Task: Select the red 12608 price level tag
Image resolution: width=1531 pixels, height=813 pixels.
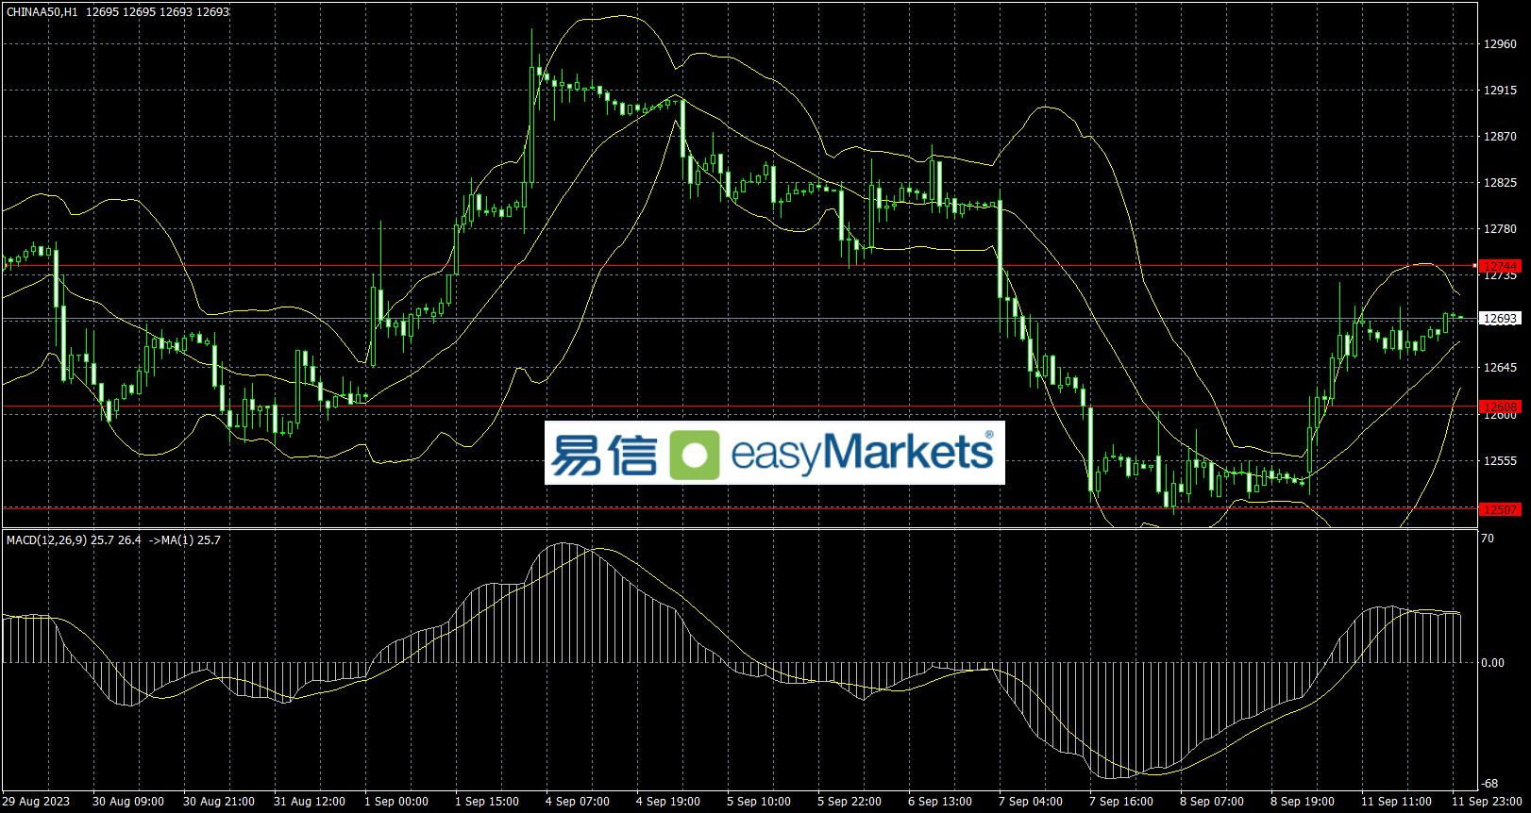Action: pos(1500,407)
